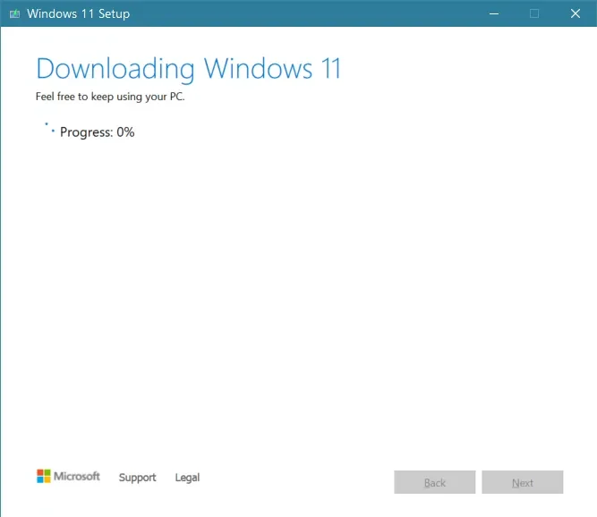Viewport: 597px width, 517px height.
Task: Open the Legal link
Action: click(187, 478)
